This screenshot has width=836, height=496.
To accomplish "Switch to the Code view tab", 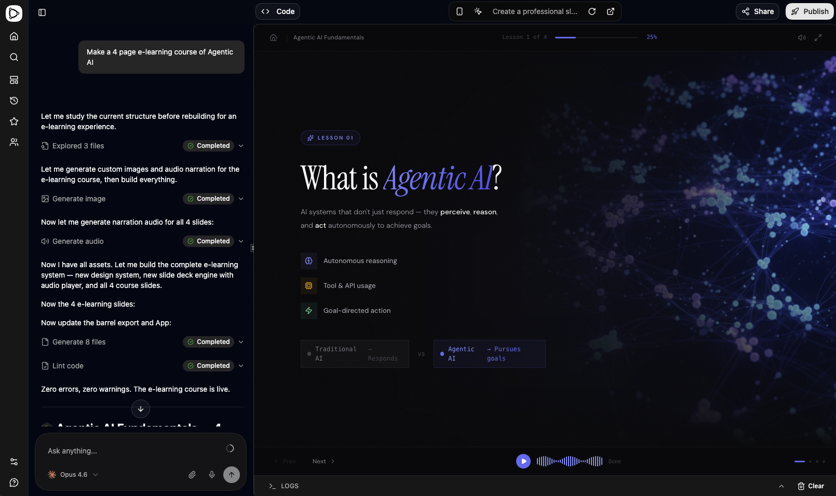I will click(x=278, y=11).
